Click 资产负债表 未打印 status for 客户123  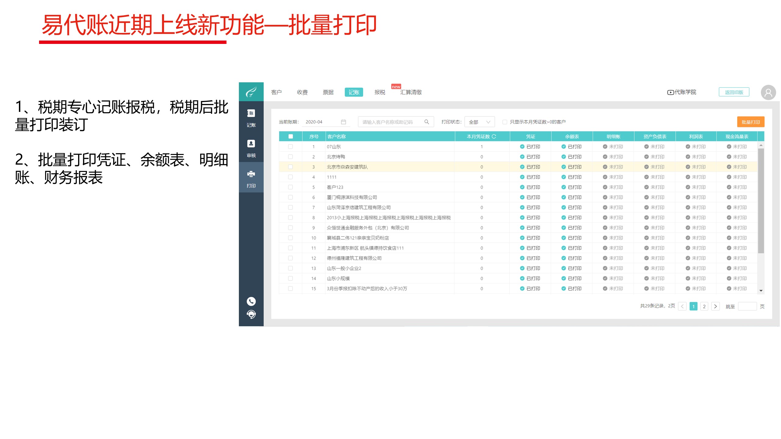[x=654, y=187]
